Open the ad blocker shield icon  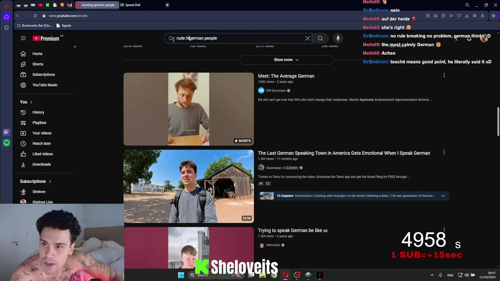tap(443, 16)
